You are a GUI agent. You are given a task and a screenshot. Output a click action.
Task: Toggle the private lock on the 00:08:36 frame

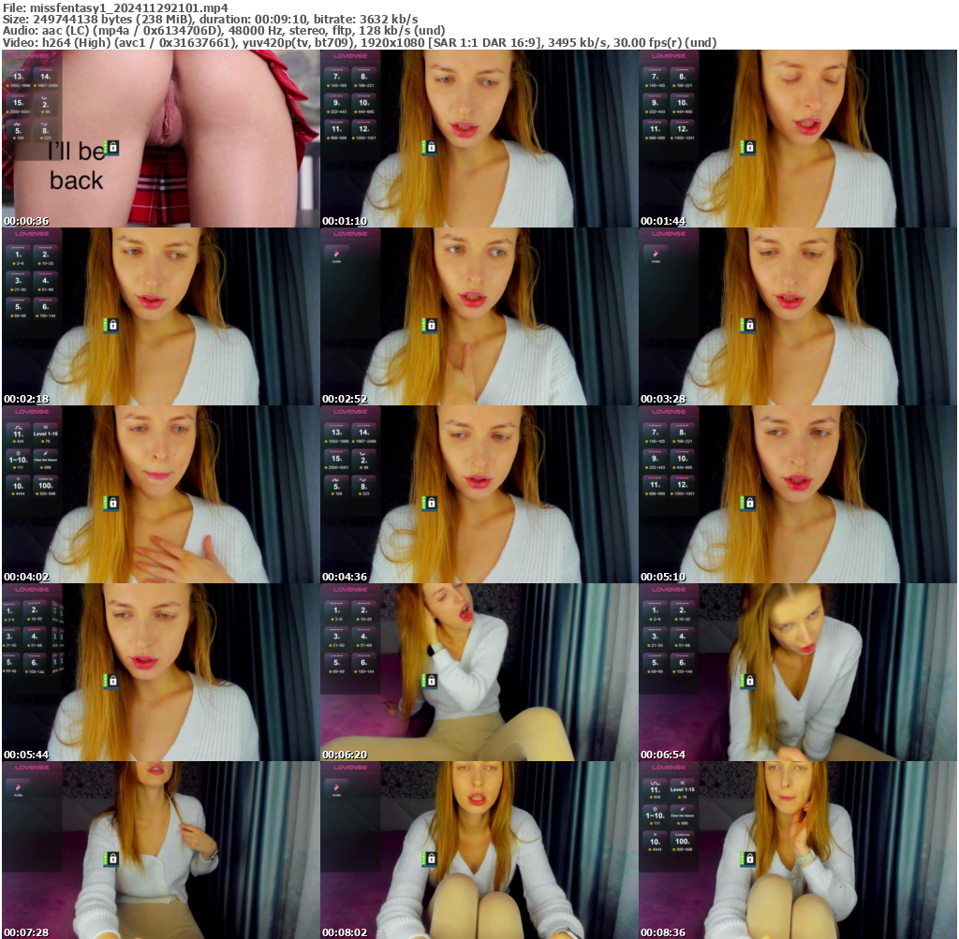[x=749, y=858]
